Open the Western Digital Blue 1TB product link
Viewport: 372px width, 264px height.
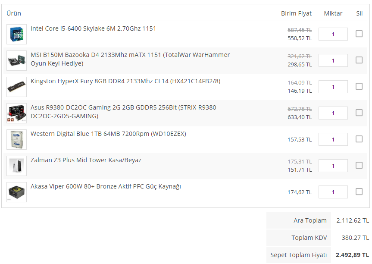coord(108,134)
